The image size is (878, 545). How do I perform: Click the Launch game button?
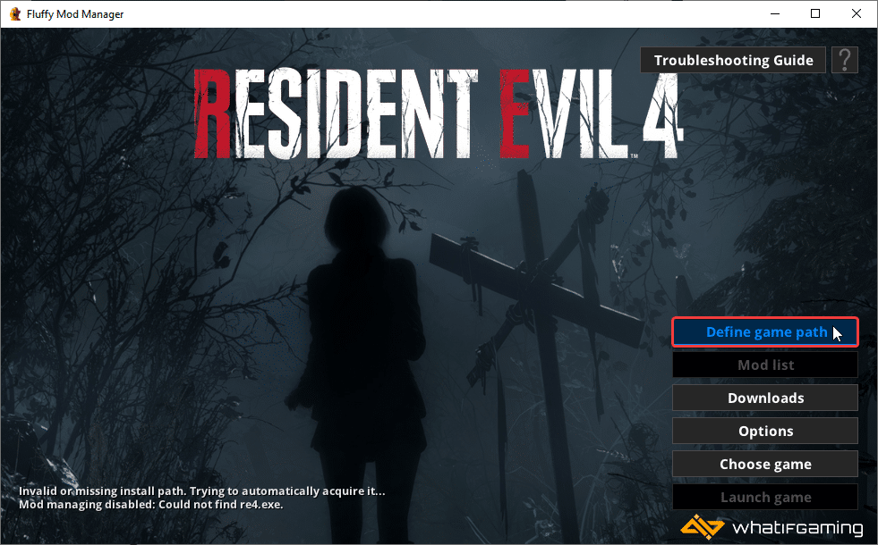(x=765, y=497)
